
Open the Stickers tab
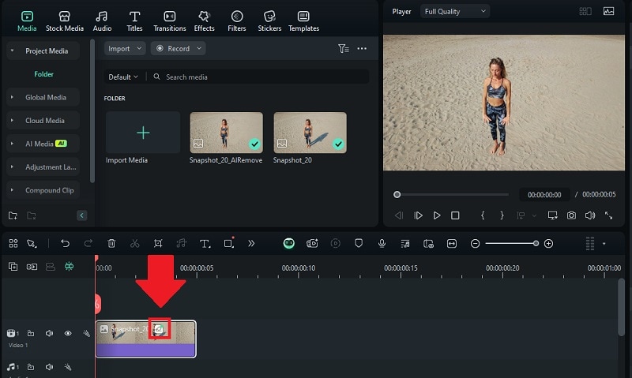coord(269,21)
